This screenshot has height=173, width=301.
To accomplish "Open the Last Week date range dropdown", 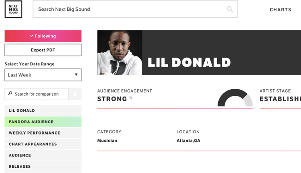I will click(x=43, y=75).
